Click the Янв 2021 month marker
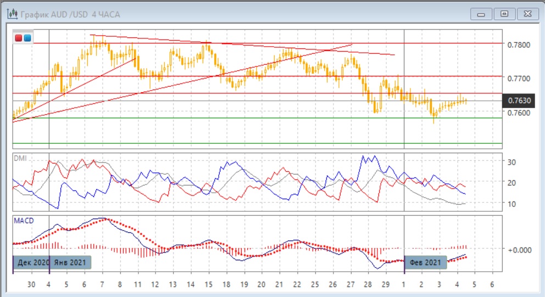 70,262
